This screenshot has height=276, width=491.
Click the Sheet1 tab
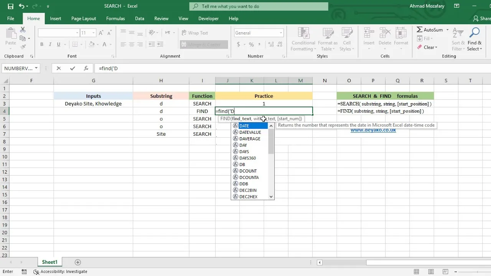(x=49, y=262)
